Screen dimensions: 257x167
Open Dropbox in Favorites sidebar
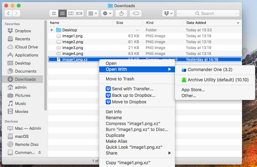23,31
